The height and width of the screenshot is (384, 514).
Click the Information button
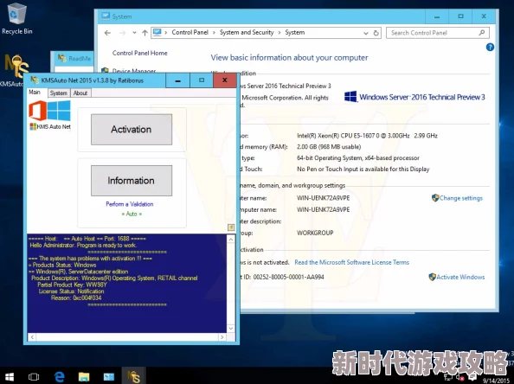pos(132,181)
